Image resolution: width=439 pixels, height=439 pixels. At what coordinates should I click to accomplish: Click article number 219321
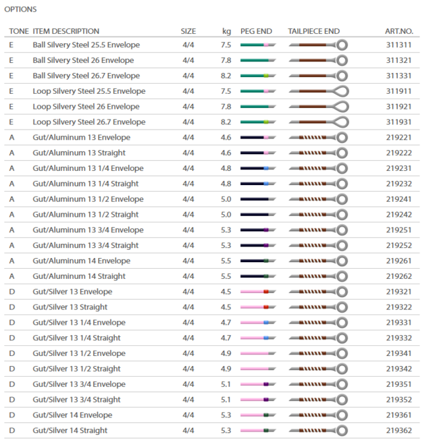click(x=399, y=292)
